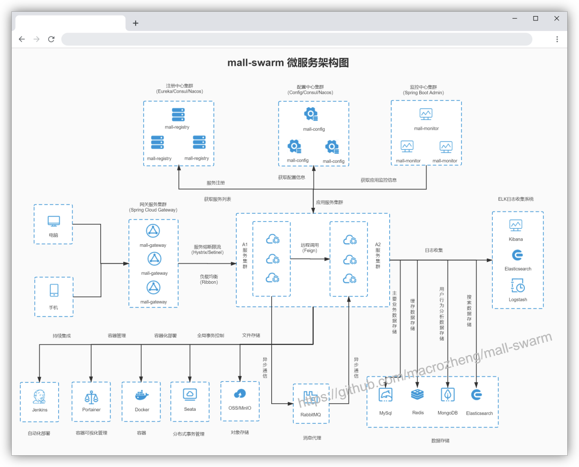
Task: Click the MongoDB leaf icon
Action: (448, 395)
